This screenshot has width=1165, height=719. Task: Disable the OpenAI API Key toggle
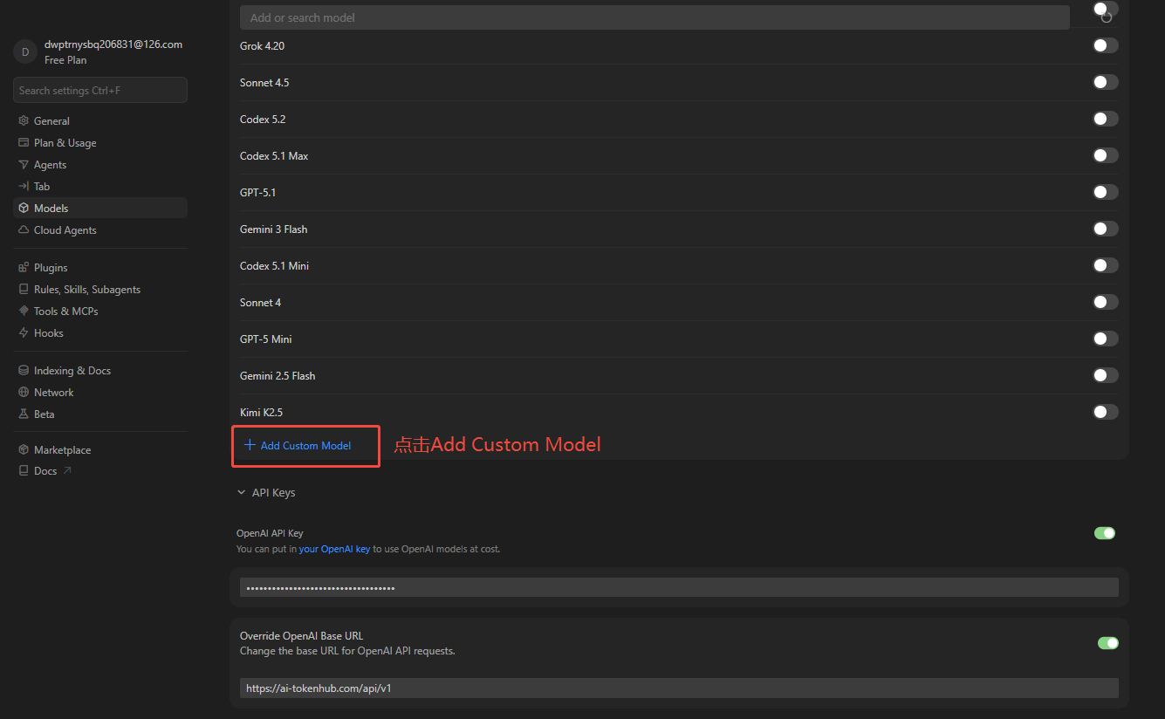click(1105, 533)
